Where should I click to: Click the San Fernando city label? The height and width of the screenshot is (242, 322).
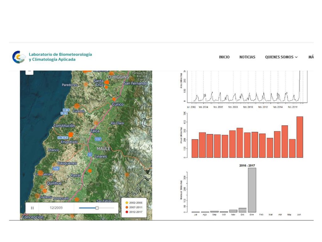click(136, 83)
